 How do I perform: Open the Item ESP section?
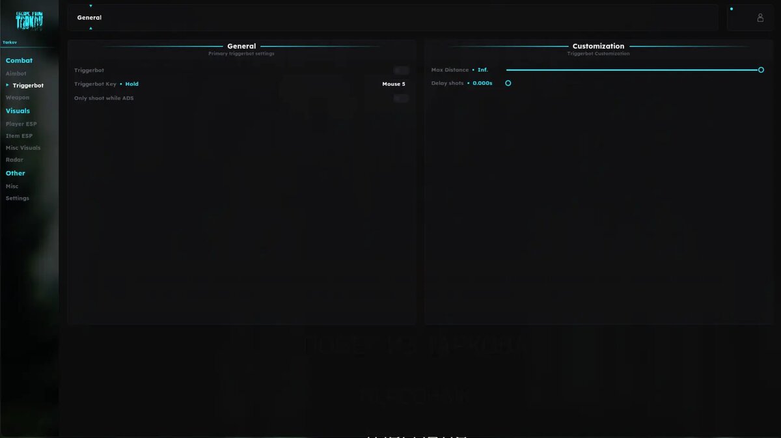(19, 136)
